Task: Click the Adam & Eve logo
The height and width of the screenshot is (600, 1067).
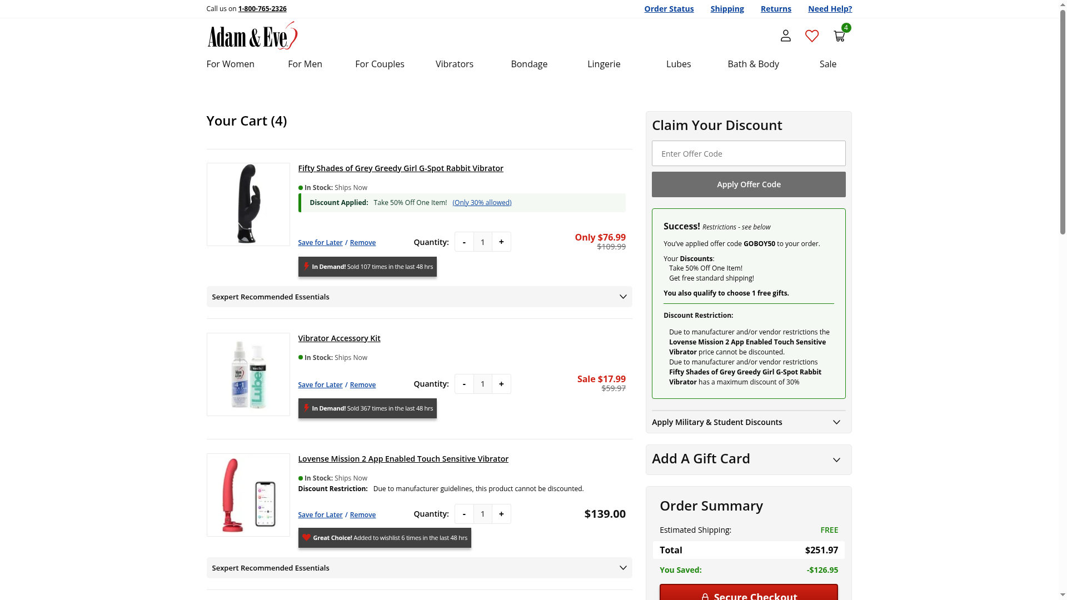Action: 252,36
